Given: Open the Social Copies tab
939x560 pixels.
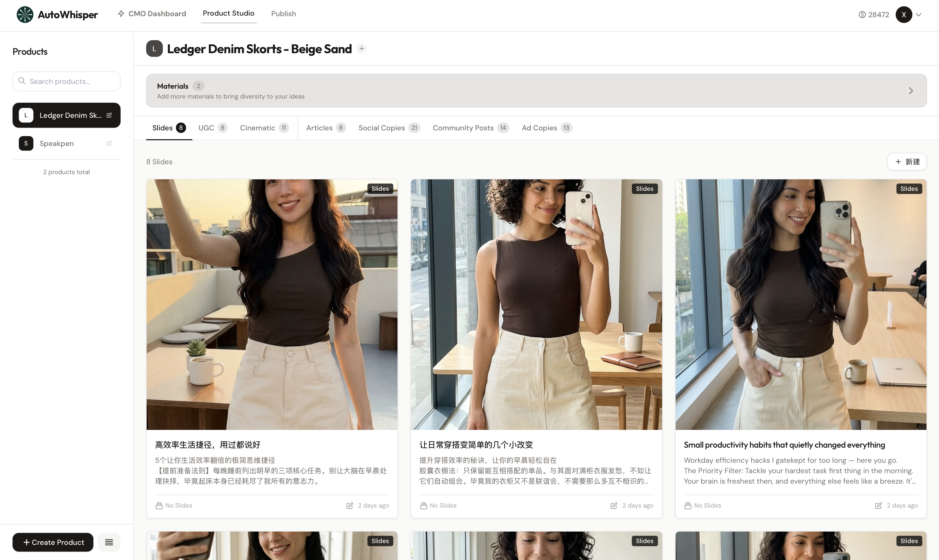Looking at the screenshot, I should [x=382, y=128].
